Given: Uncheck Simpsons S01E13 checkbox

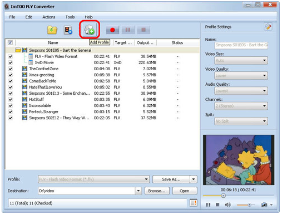Looking at the screenshot, I should click(11, 93).
